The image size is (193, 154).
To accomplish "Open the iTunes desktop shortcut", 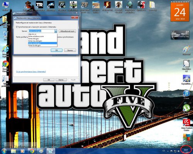I will tap(186, 94).
